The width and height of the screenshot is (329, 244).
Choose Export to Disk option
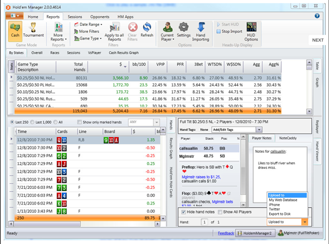280,214
